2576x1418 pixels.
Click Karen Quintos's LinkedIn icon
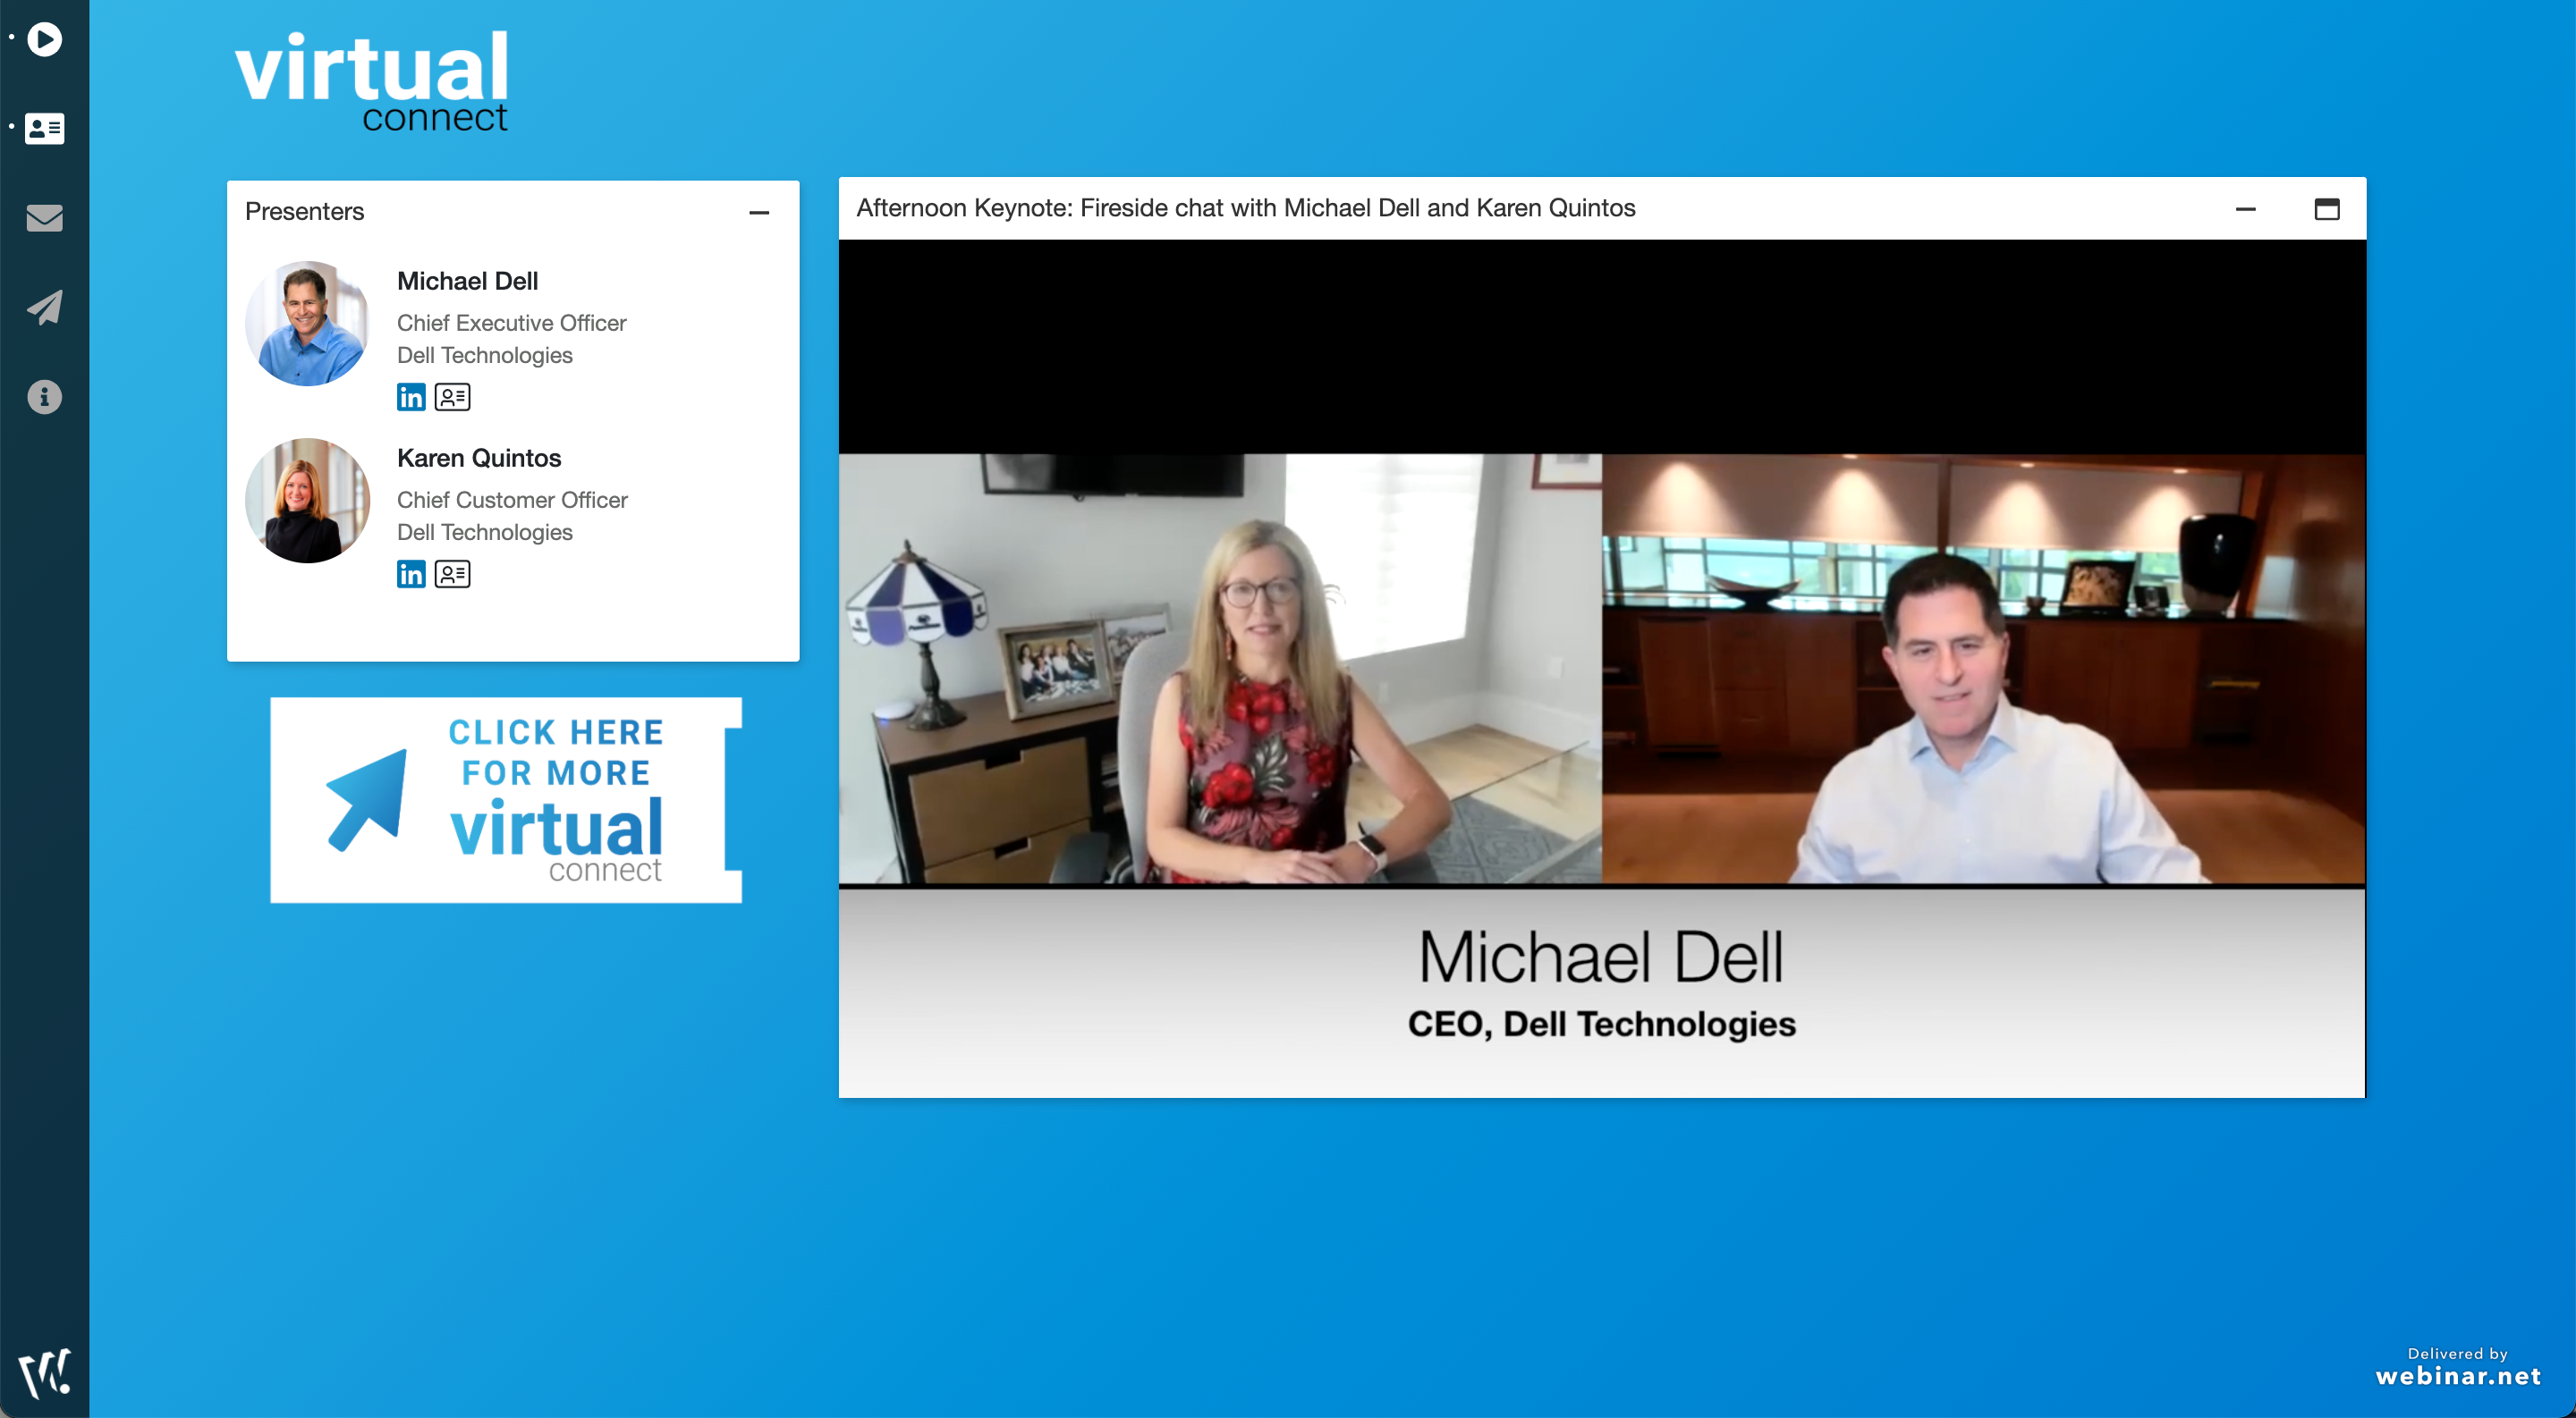tap(407, 577)
